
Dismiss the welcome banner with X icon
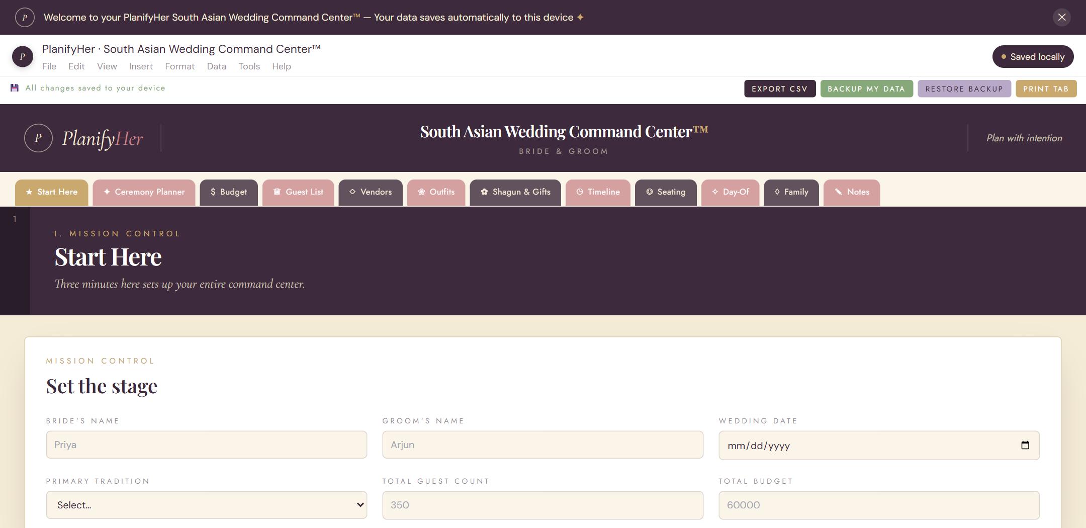coord(1061,17)
